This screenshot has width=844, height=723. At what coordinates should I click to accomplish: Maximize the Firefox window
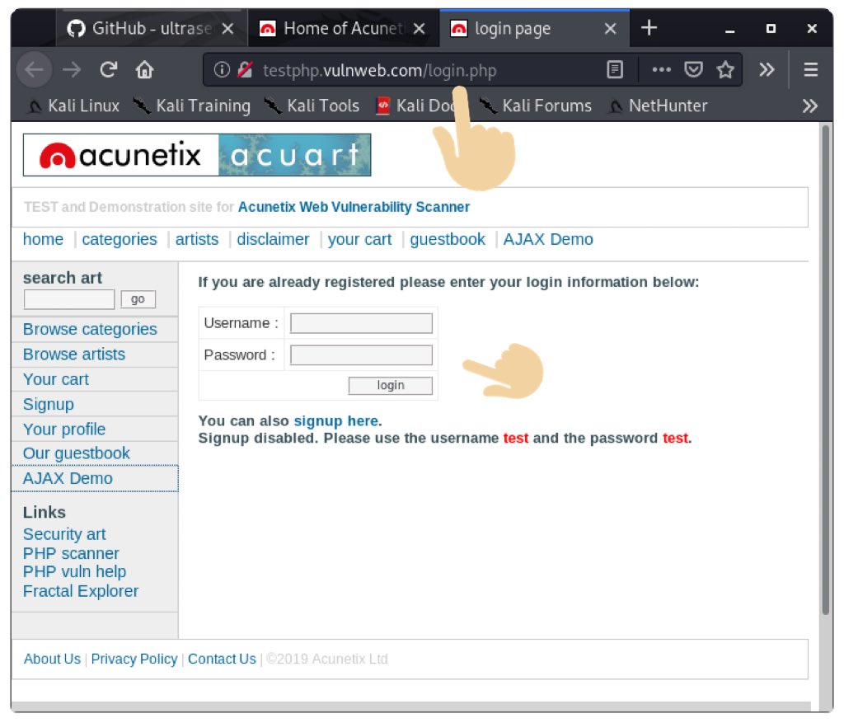(x=771, y=29)
